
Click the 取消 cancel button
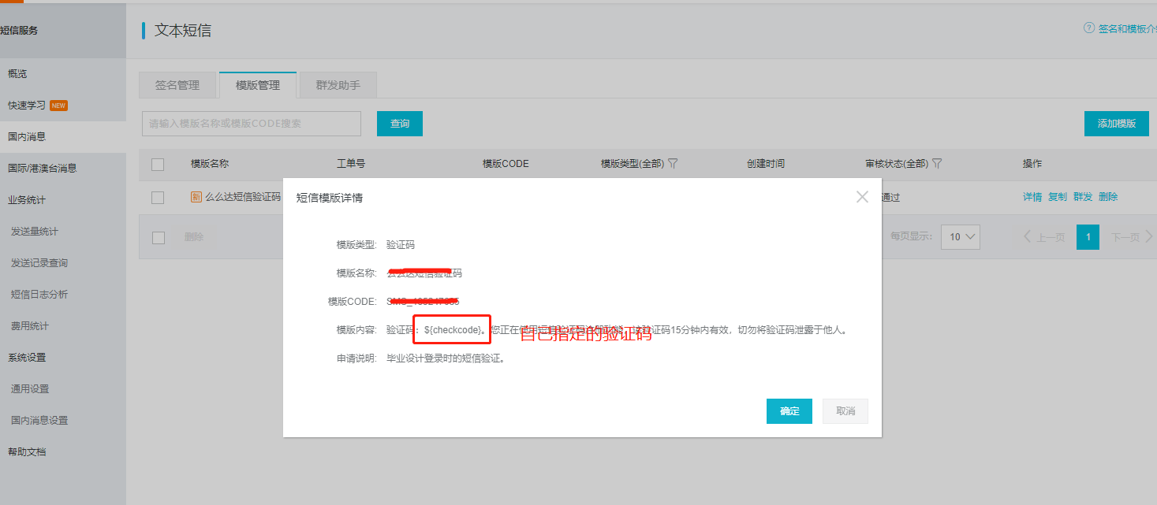pos(845,411)
